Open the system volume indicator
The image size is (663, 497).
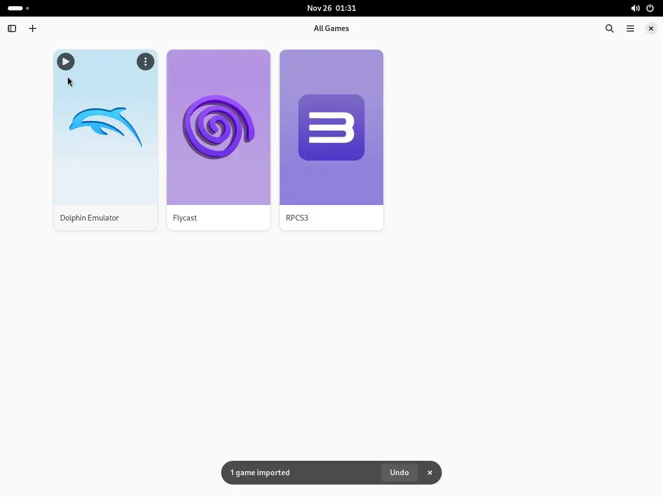pos(635,8)
